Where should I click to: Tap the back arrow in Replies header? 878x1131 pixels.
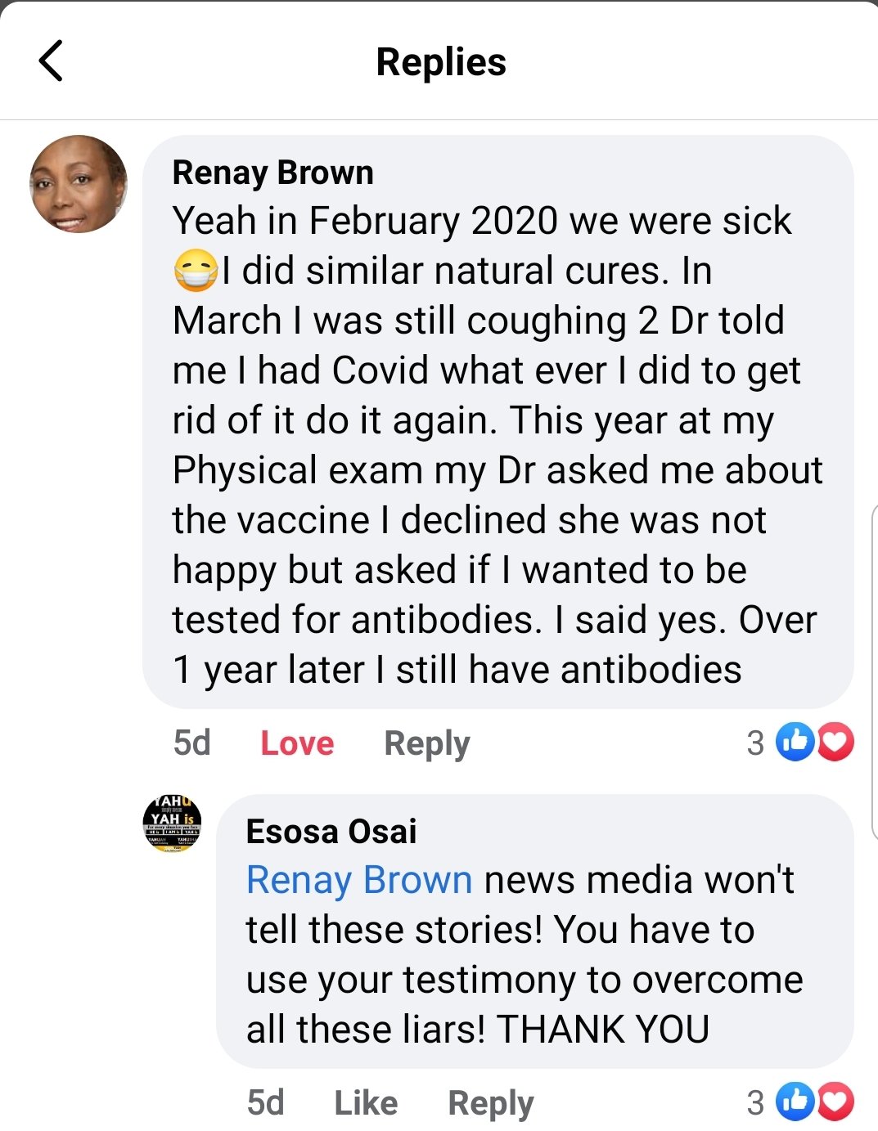point(51,61)
